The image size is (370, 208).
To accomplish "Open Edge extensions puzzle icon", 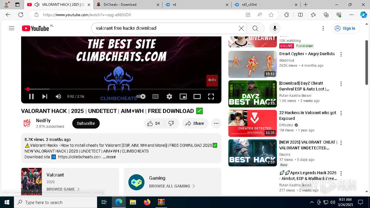I will (x=286, y=15).
